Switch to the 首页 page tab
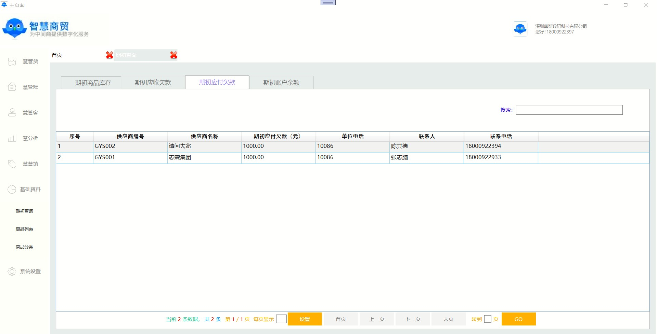The height and width of the screenshot is (334, 657). [x=57, y=55]
